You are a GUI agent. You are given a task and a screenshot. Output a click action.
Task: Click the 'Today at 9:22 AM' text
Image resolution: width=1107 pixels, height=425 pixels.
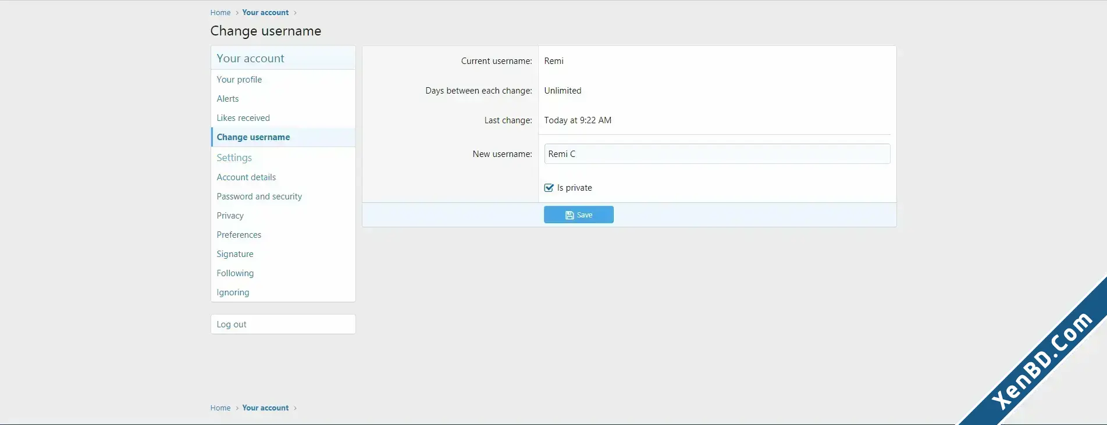coord(578,120)
